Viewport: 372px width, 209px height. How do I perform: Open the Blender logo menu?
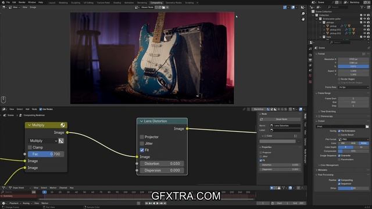tap(3, 2)
